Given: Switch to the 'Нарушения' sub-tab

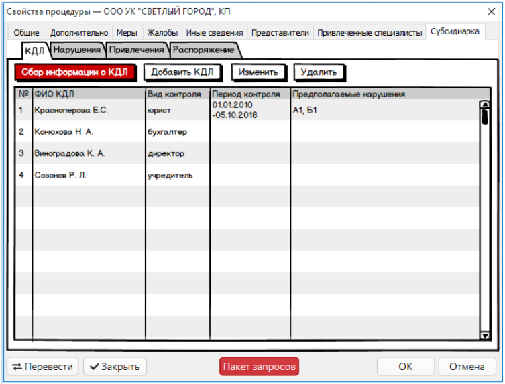Looking at the screenshot, I should (x=77, y=50).
